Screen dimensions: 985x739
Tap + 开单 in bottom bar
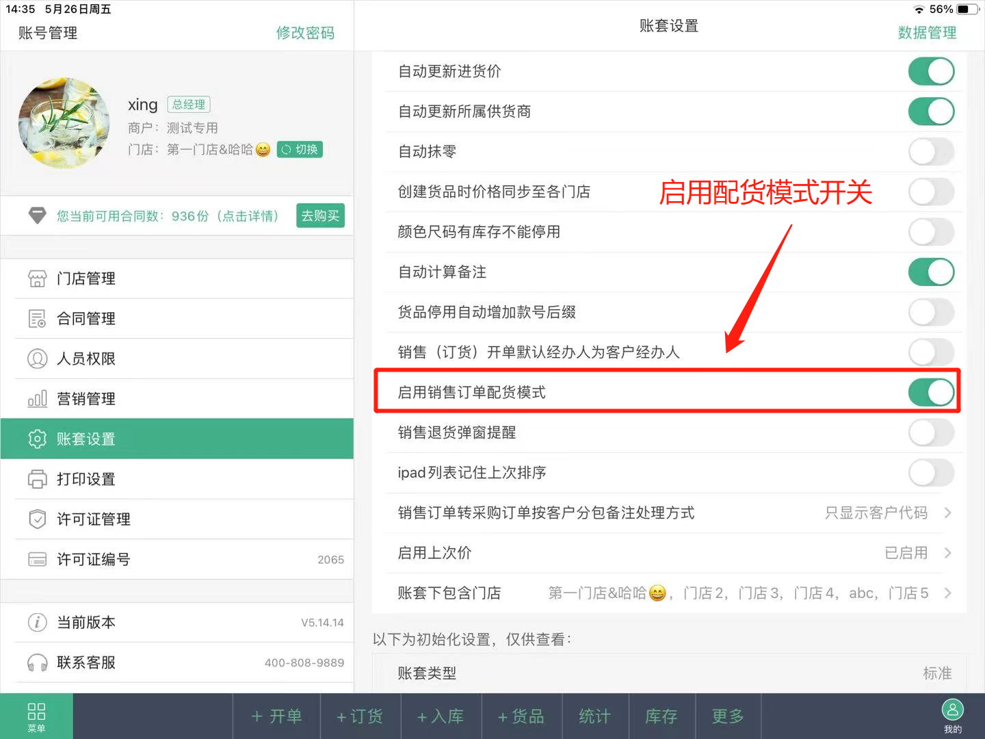[x=276, y=716]
